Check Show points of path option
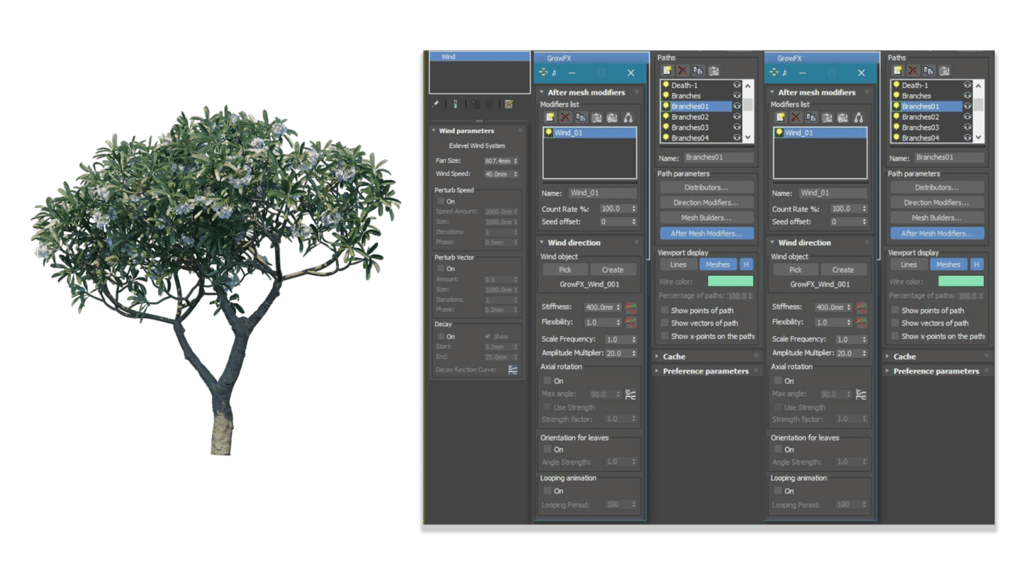The width and height of the screenshot is (1023, 575). (x=665, y=310)
